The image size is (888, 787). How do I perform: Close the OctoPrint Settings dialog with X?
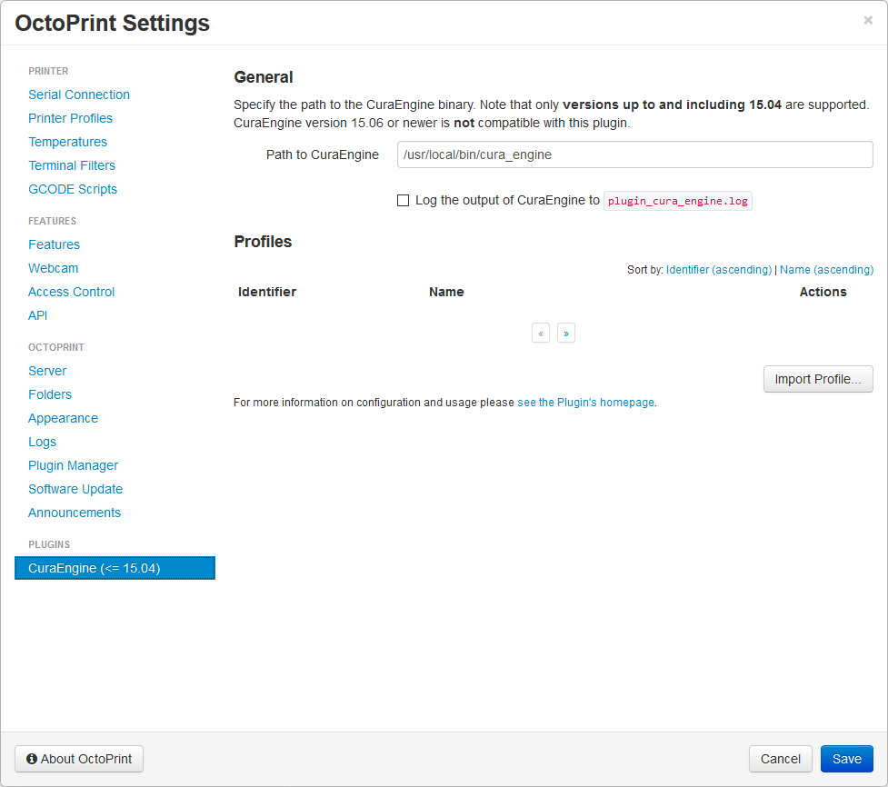pos(868,20)
